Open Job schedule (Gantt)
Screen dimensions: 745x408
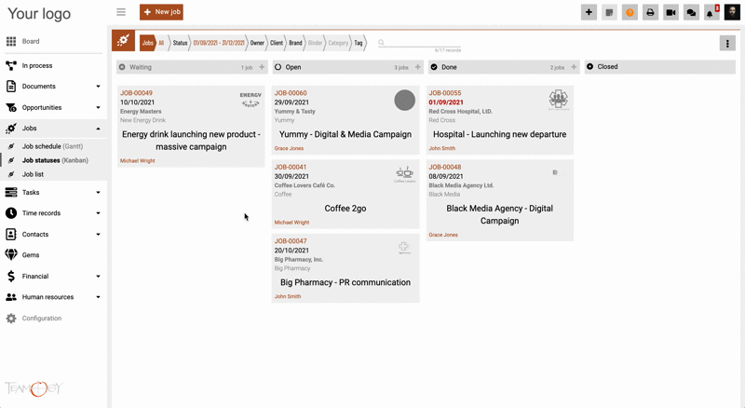pyautogui.click(x=52, y=146)
